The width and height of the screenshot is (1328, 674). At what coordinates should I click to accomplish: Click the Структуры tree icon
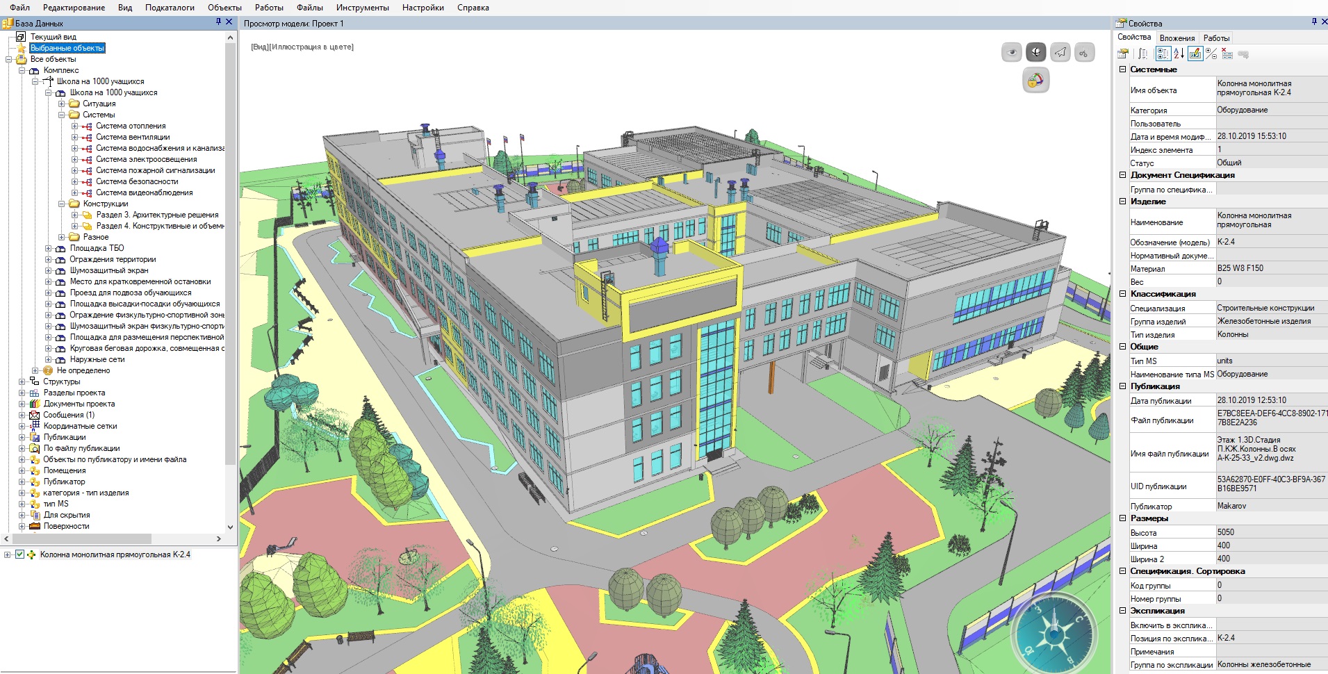pos(35,381)
